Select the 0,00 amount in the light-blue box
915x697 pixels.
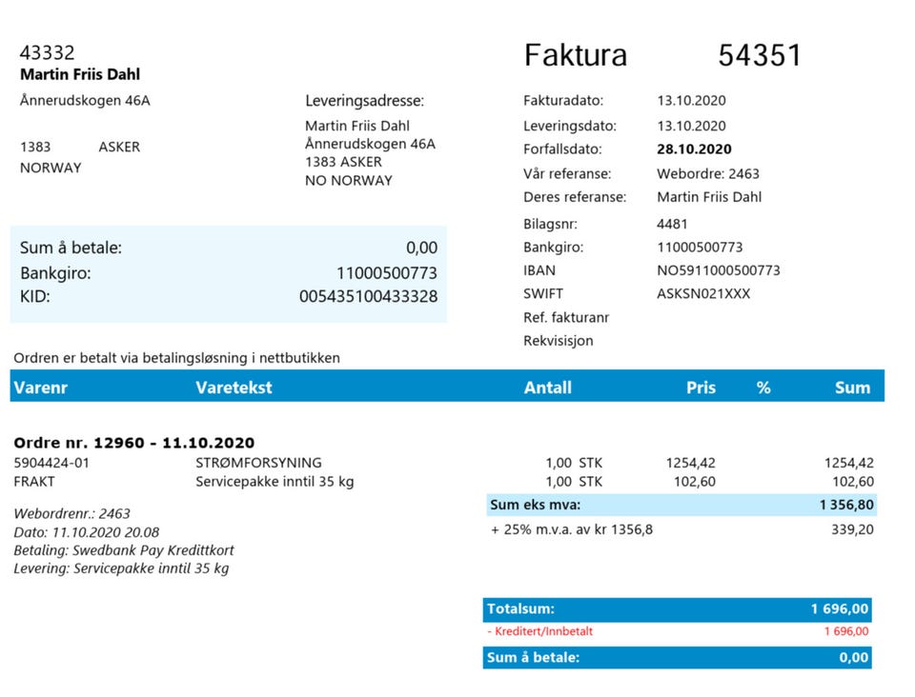pyautogui.click(x=422, y=248)
